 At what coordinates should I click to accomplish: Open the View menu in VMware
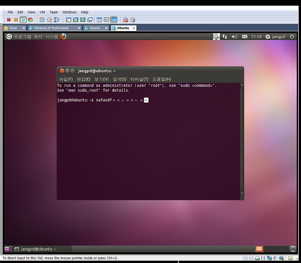click(31, 12)
